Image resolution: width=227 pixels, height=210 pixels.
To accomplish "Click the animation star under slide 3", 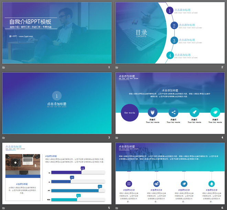I will pos(4,138).
